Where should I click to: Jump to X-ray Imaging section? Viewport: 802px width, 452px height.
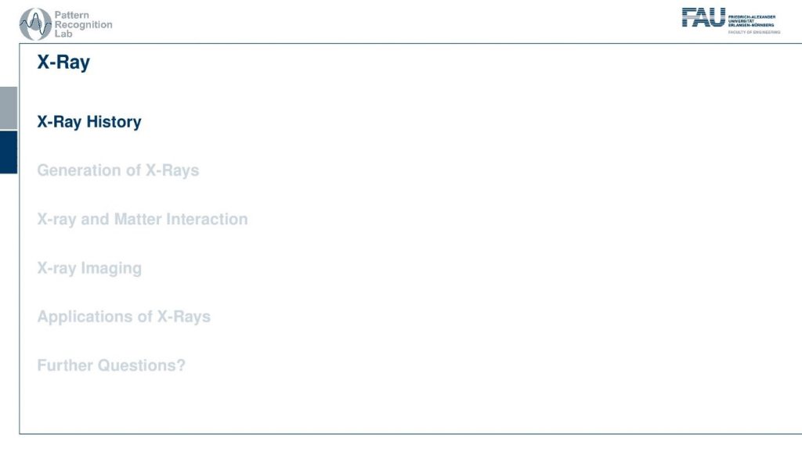(89, 268)
